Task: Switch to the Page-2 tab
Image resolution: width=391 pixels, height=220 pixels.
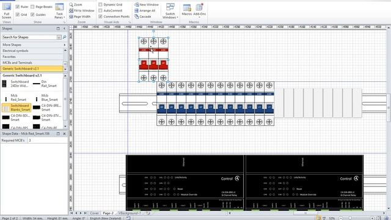Action: click(x=108, y=213)
